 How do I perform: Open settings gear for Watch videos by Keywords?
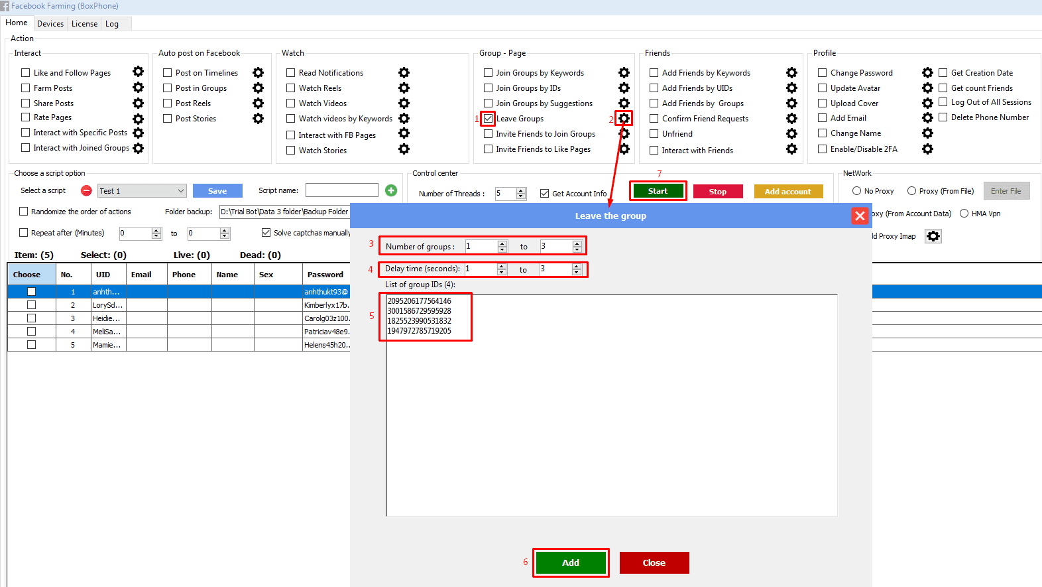tap(404, 118)
